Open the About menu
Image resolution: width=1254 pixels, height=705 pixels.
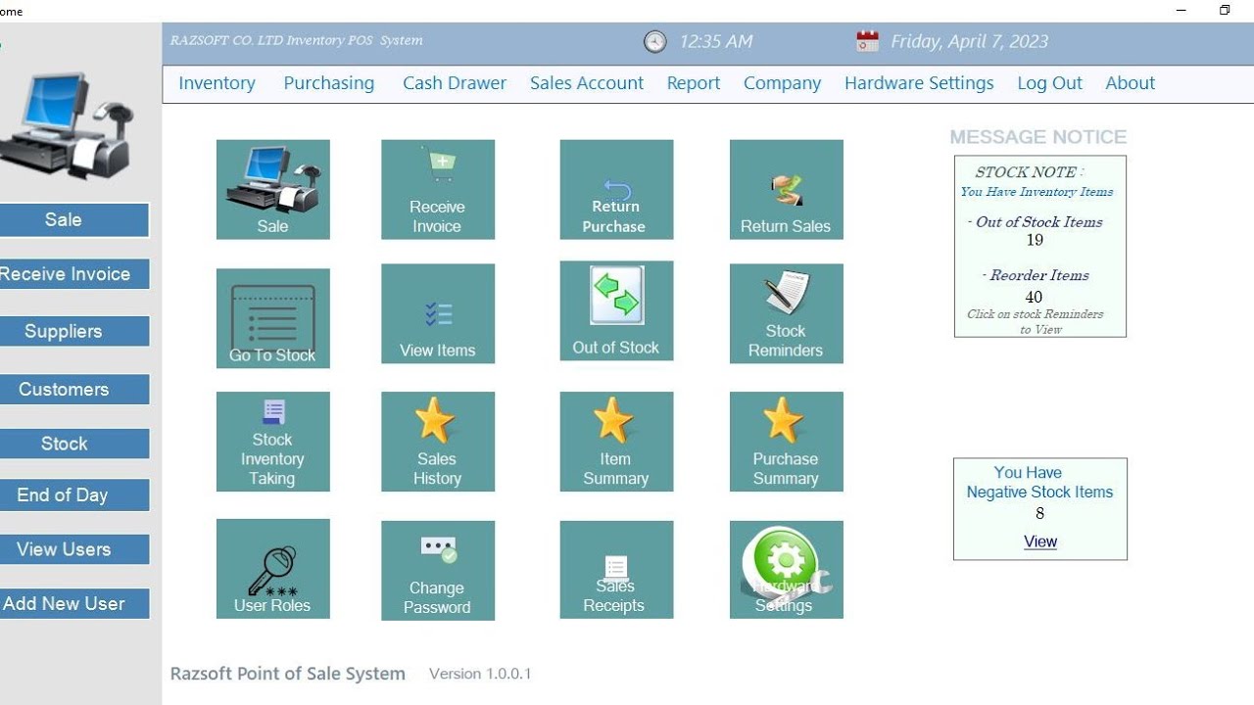pos(1130,83)
